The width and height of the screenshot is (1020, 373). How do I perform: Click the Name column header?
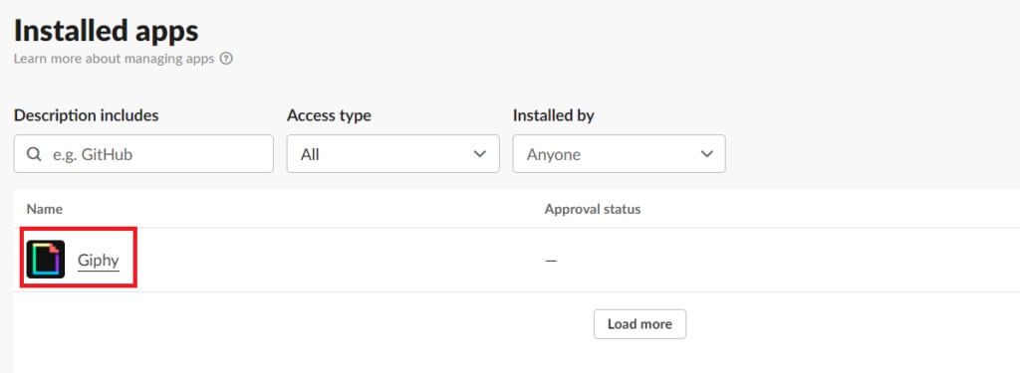click(x=44, y=209)
